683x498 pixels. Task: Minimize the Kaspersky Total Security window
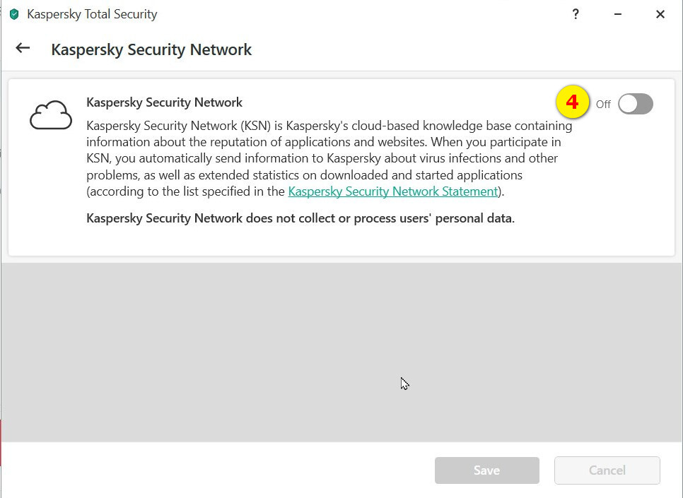[618, 14]
